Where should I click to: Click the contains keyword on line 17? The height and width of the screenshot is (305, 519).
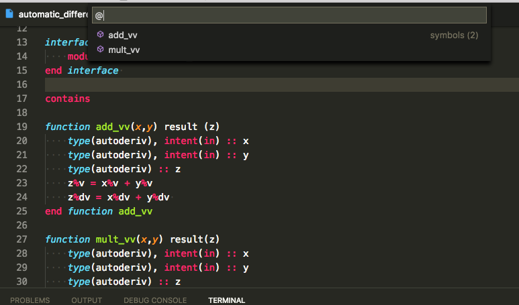68,99
